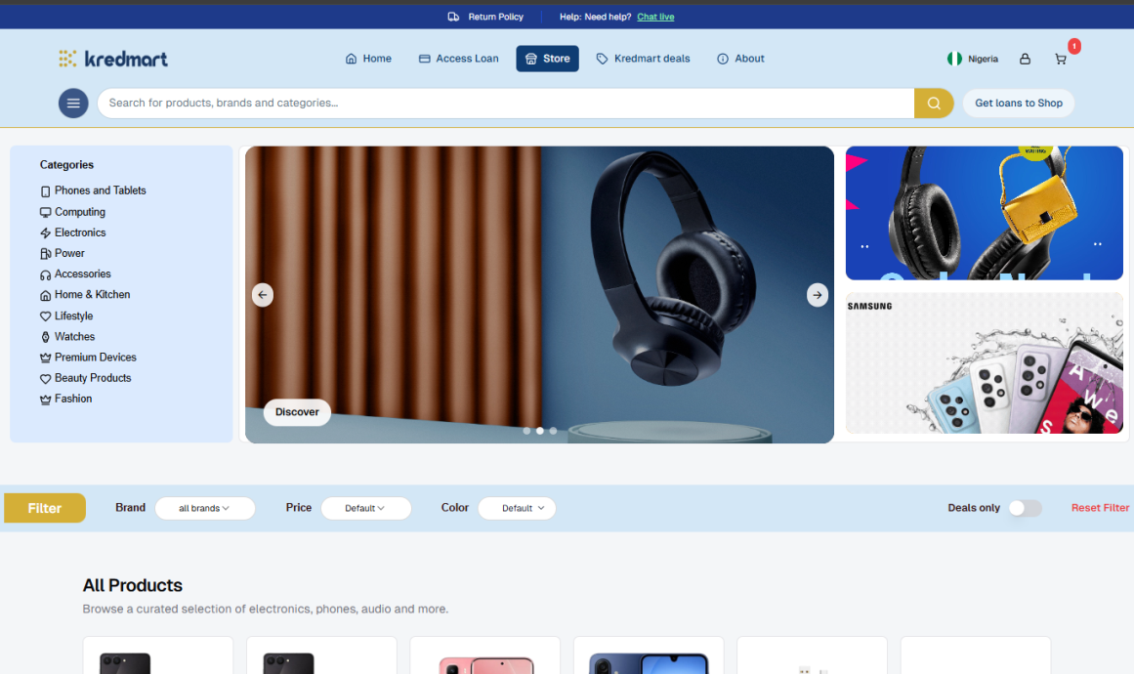Go to next carousel slide arrow
Image resolution: width=1134 pixels, height=674 pixels.
[x=818, y=295]
